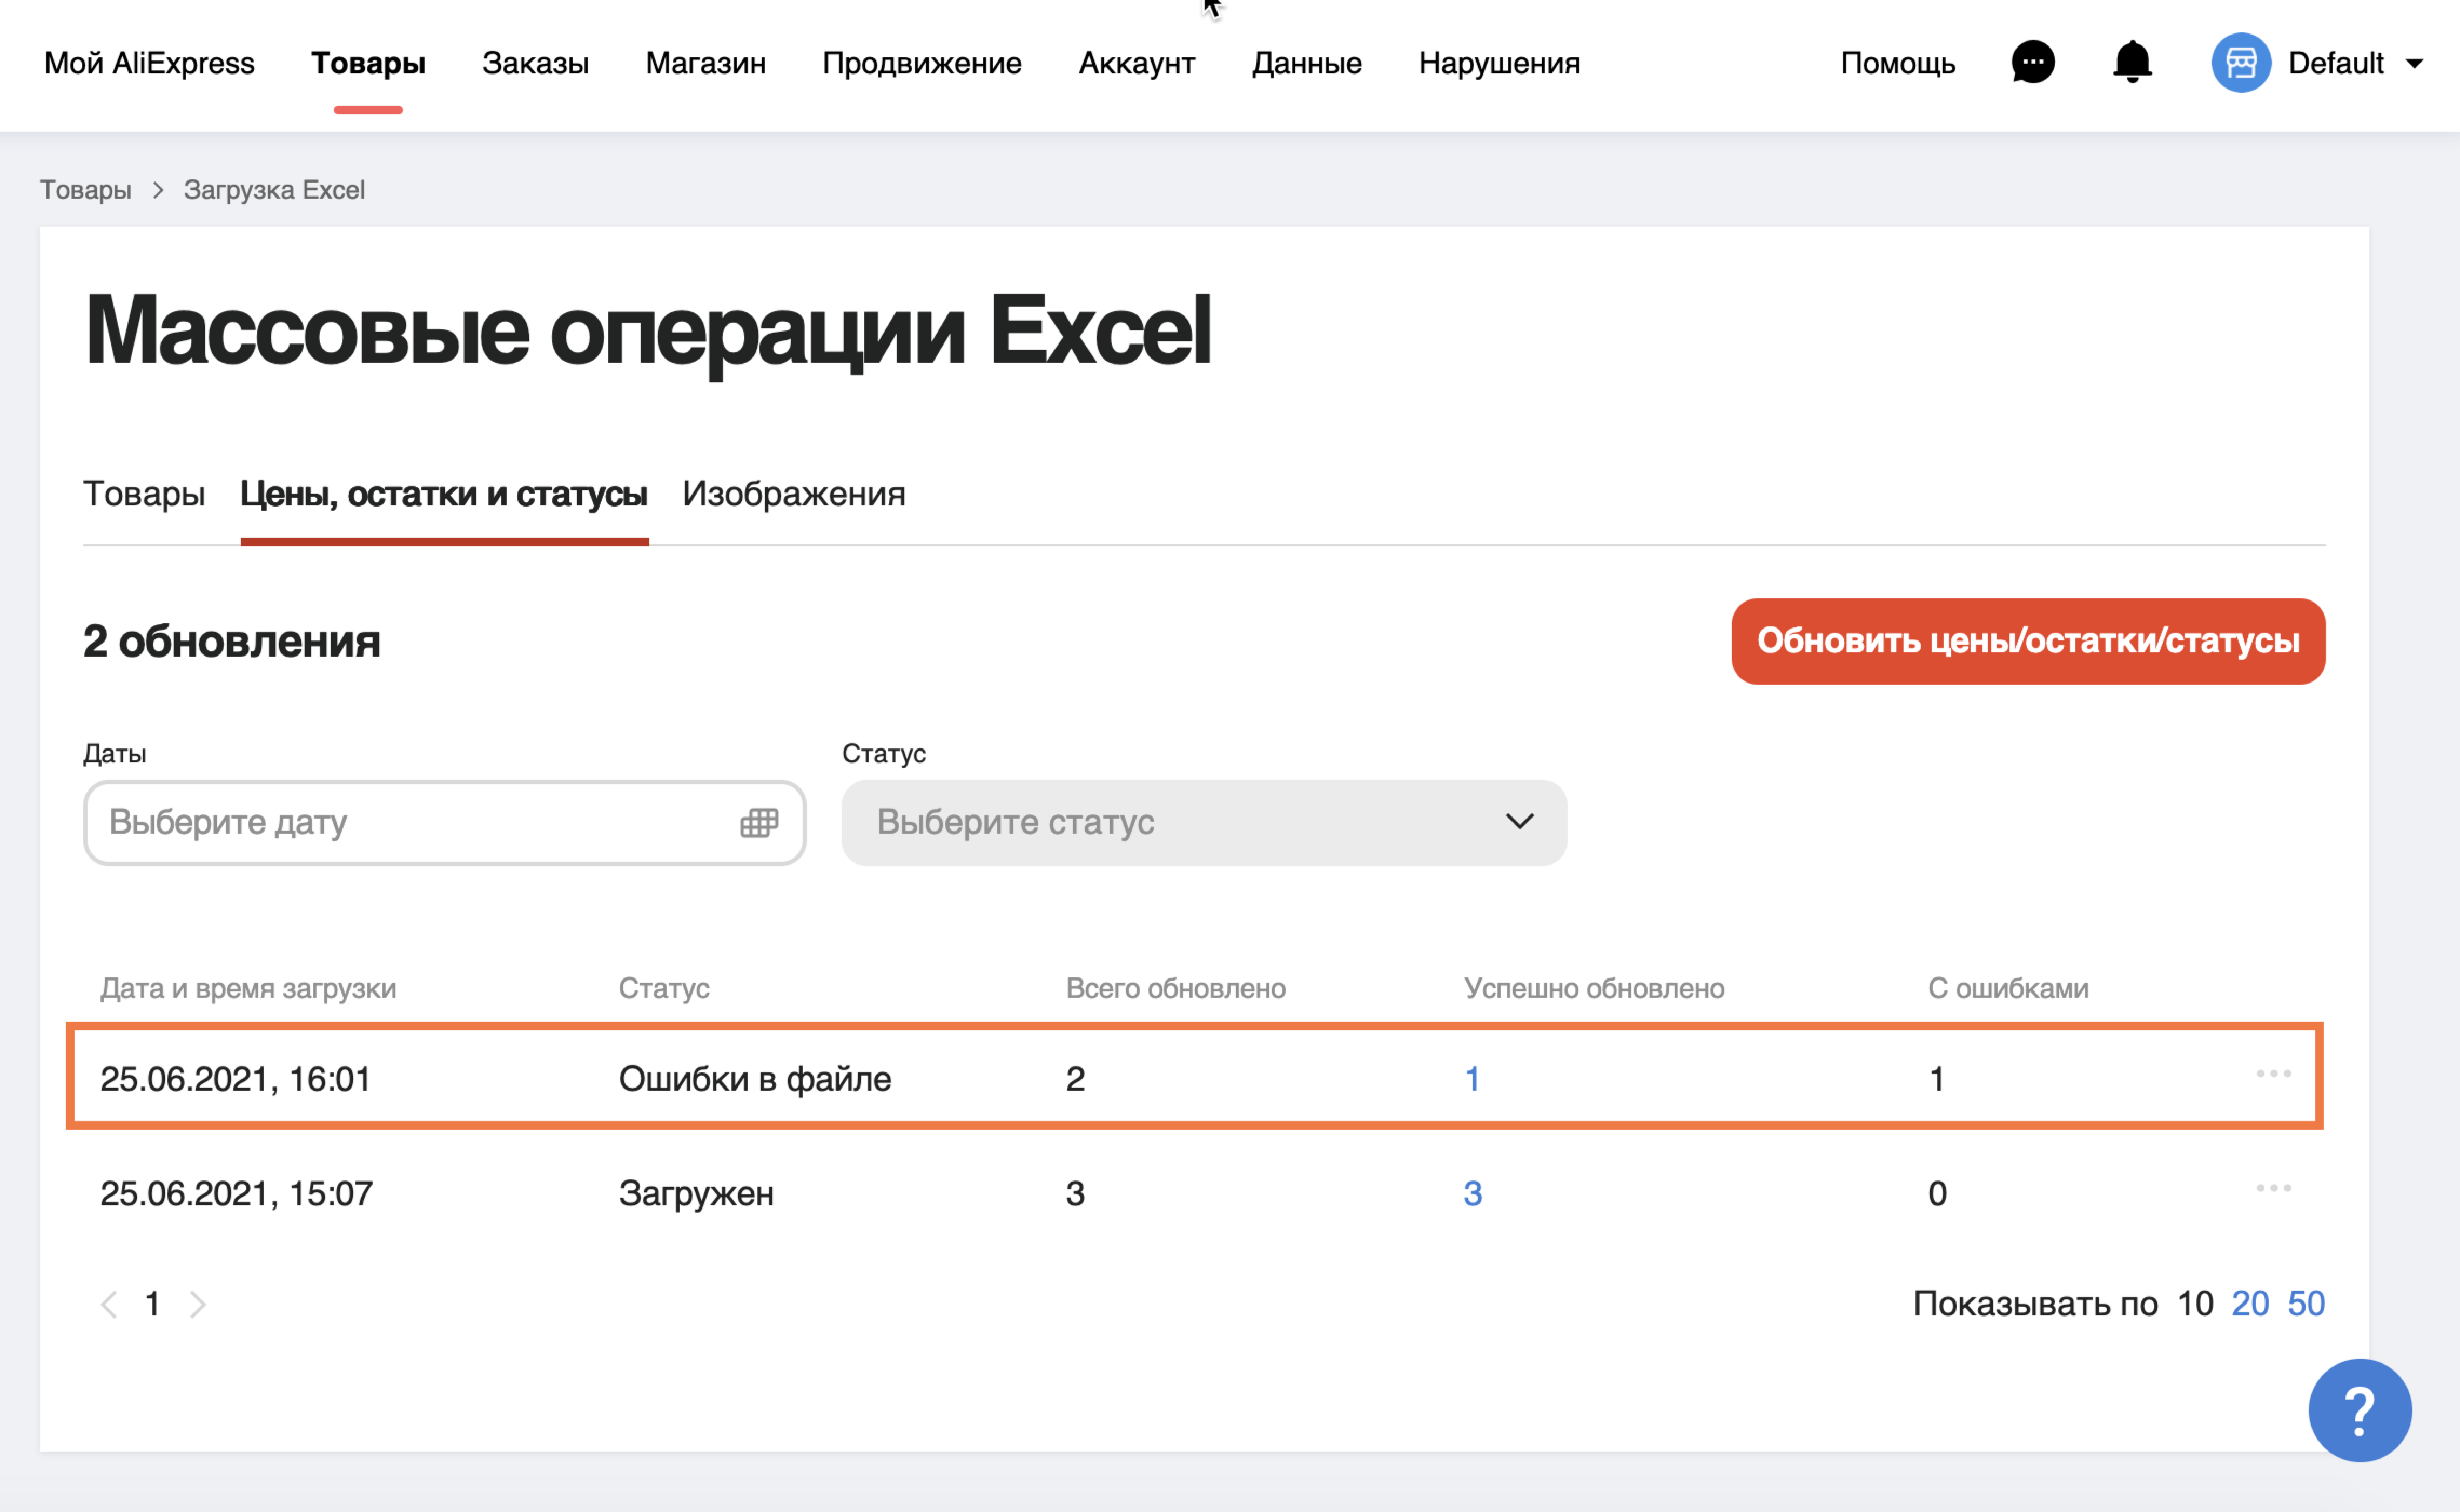Show 50 items per page

click(x=2306, y=1303)
